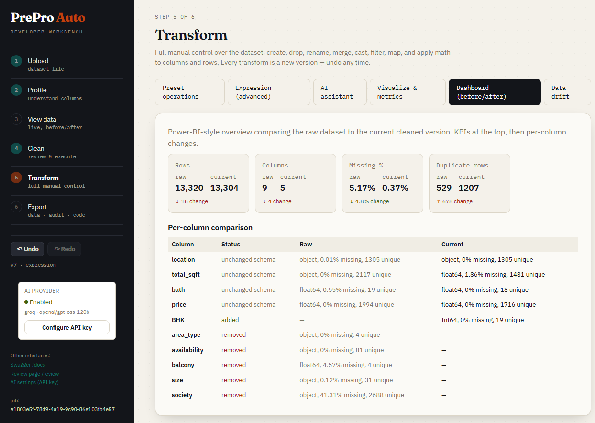Click the PrePro Auto logo

click(x=48, y=17)
